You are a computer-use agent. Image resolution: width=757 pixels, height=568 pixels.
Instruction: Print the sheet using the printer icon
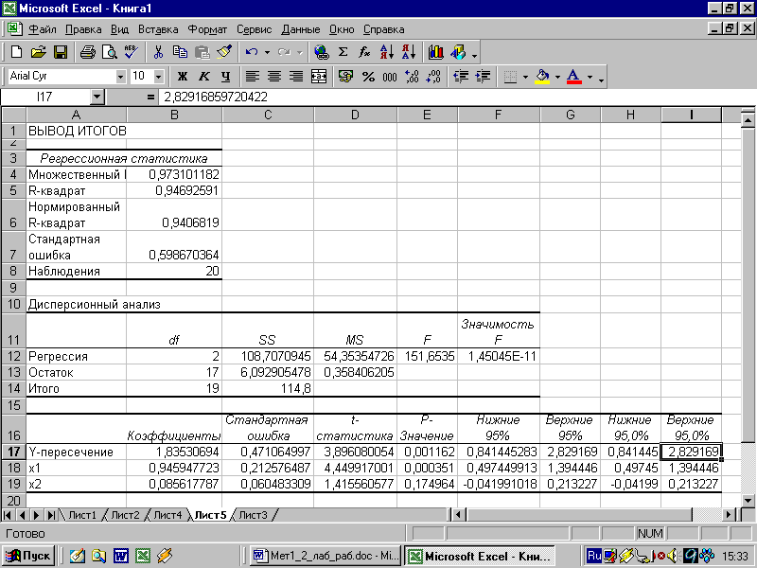(x=87, y=52)
